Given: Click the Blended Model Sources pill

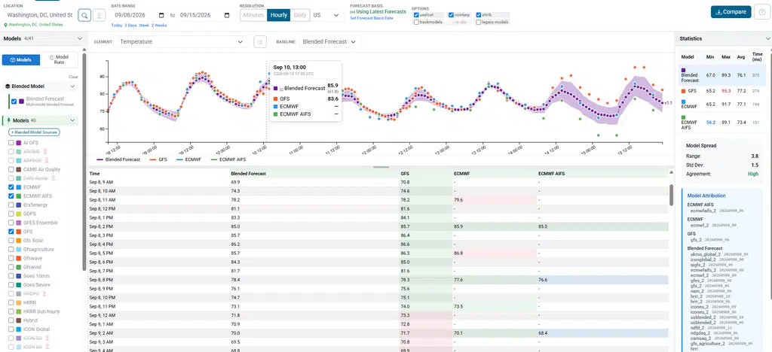Looking at the screenshot, I should [35, 132].
